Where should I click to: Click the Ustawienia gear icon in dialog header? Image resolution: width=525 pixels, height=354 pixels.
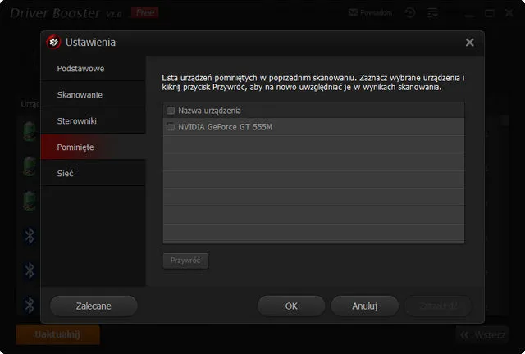tap(53, 42)
